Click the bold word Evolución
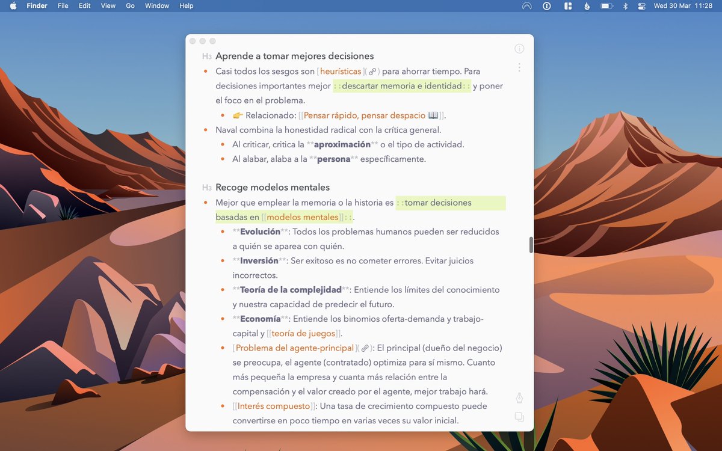The image size is (722, 451). [260, 232]
